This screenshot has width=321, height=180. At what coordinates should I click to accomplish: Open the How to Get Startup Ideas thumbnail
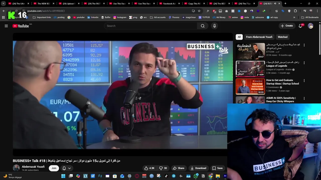[x=250, y=87]
